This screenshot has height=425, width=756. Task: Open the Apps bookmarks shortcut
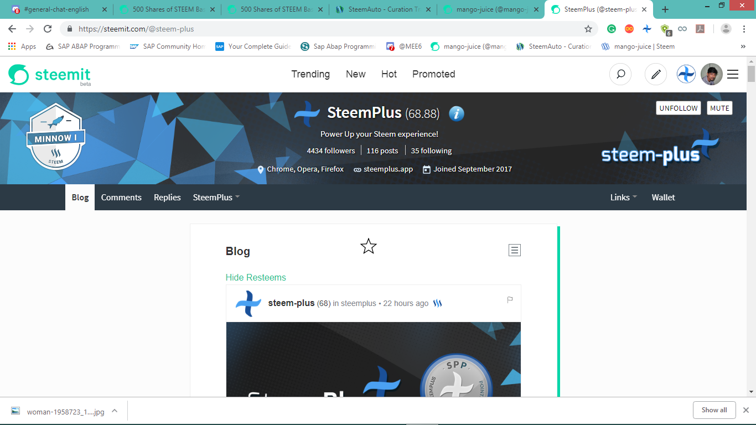pyautogui.click(x=22, y=46)
